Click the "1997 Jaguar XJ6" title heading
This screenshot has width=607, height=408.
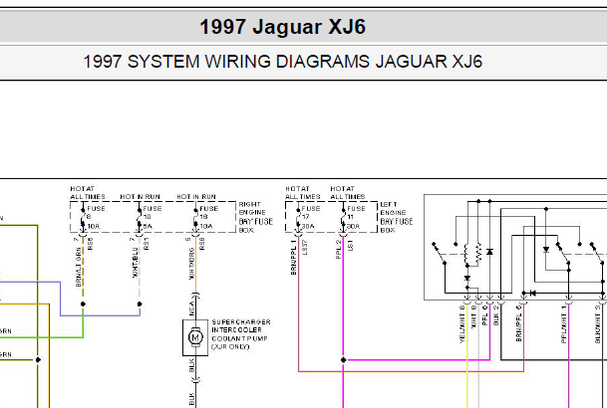pos(282,27)
